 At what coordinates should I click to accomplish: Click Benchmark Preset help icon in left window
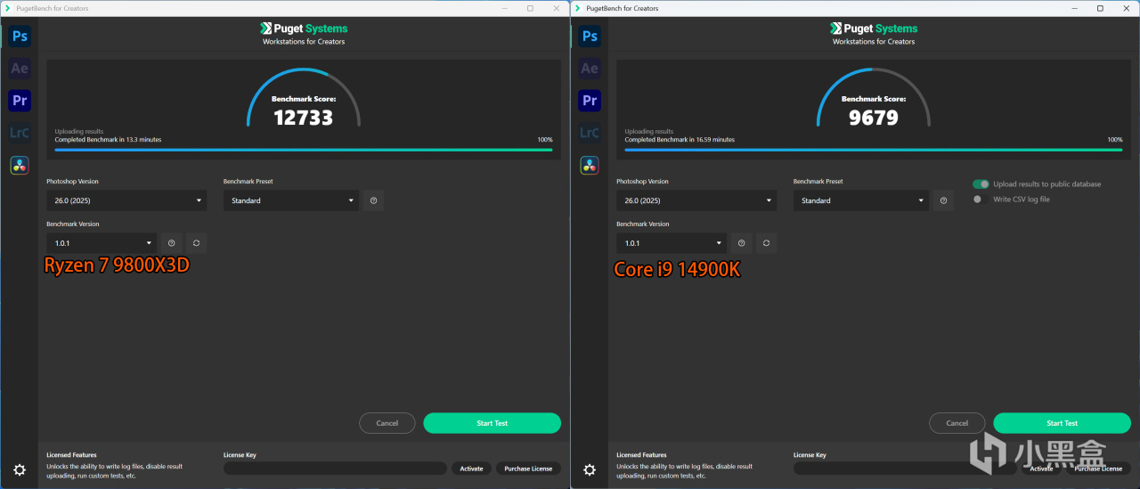click(x=373, y=200)
